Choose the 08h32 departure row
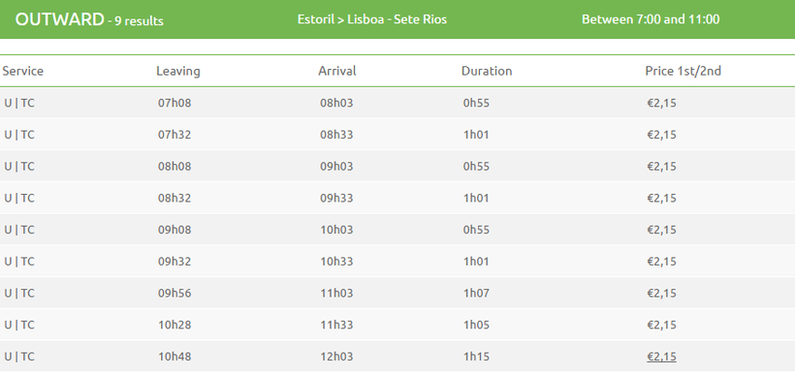Viewport: 795px width, 375px height. 397,198
